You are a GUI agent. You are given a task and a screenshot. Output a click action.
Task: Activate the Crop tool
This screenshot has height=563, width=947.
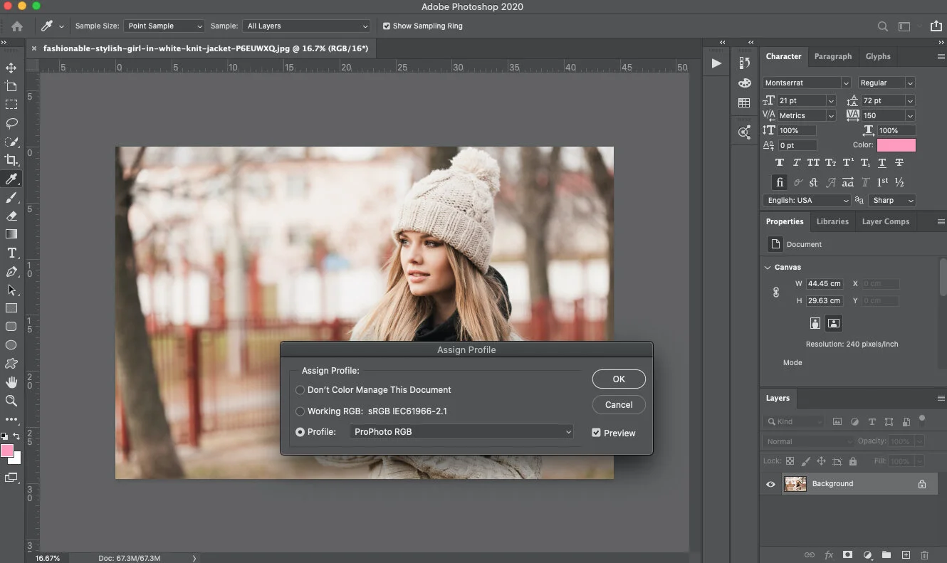coord(11,160)
